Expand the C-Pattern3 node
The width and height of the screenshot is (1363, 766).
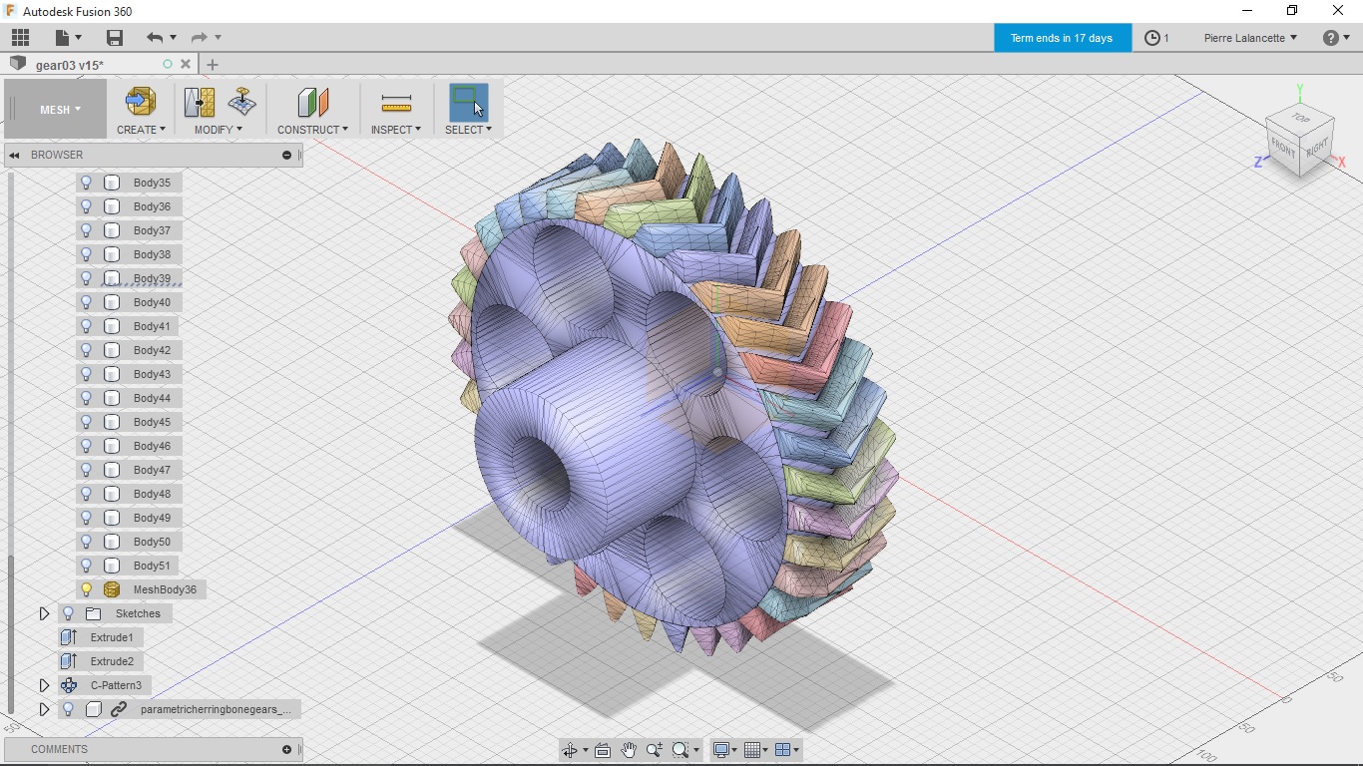click(x=44, y=685)
